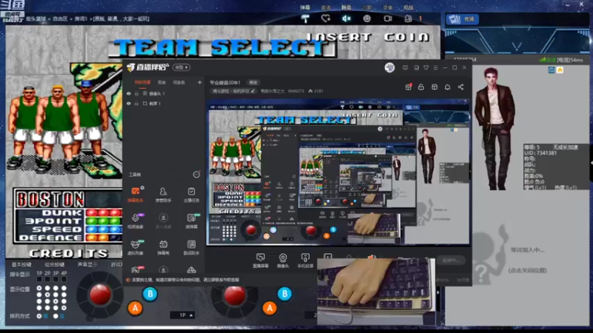The width and height of the screenshot is (593, 333).
Task: Enable the 2P 指令显示 checkbox
Action: click(x=47, y=280)
